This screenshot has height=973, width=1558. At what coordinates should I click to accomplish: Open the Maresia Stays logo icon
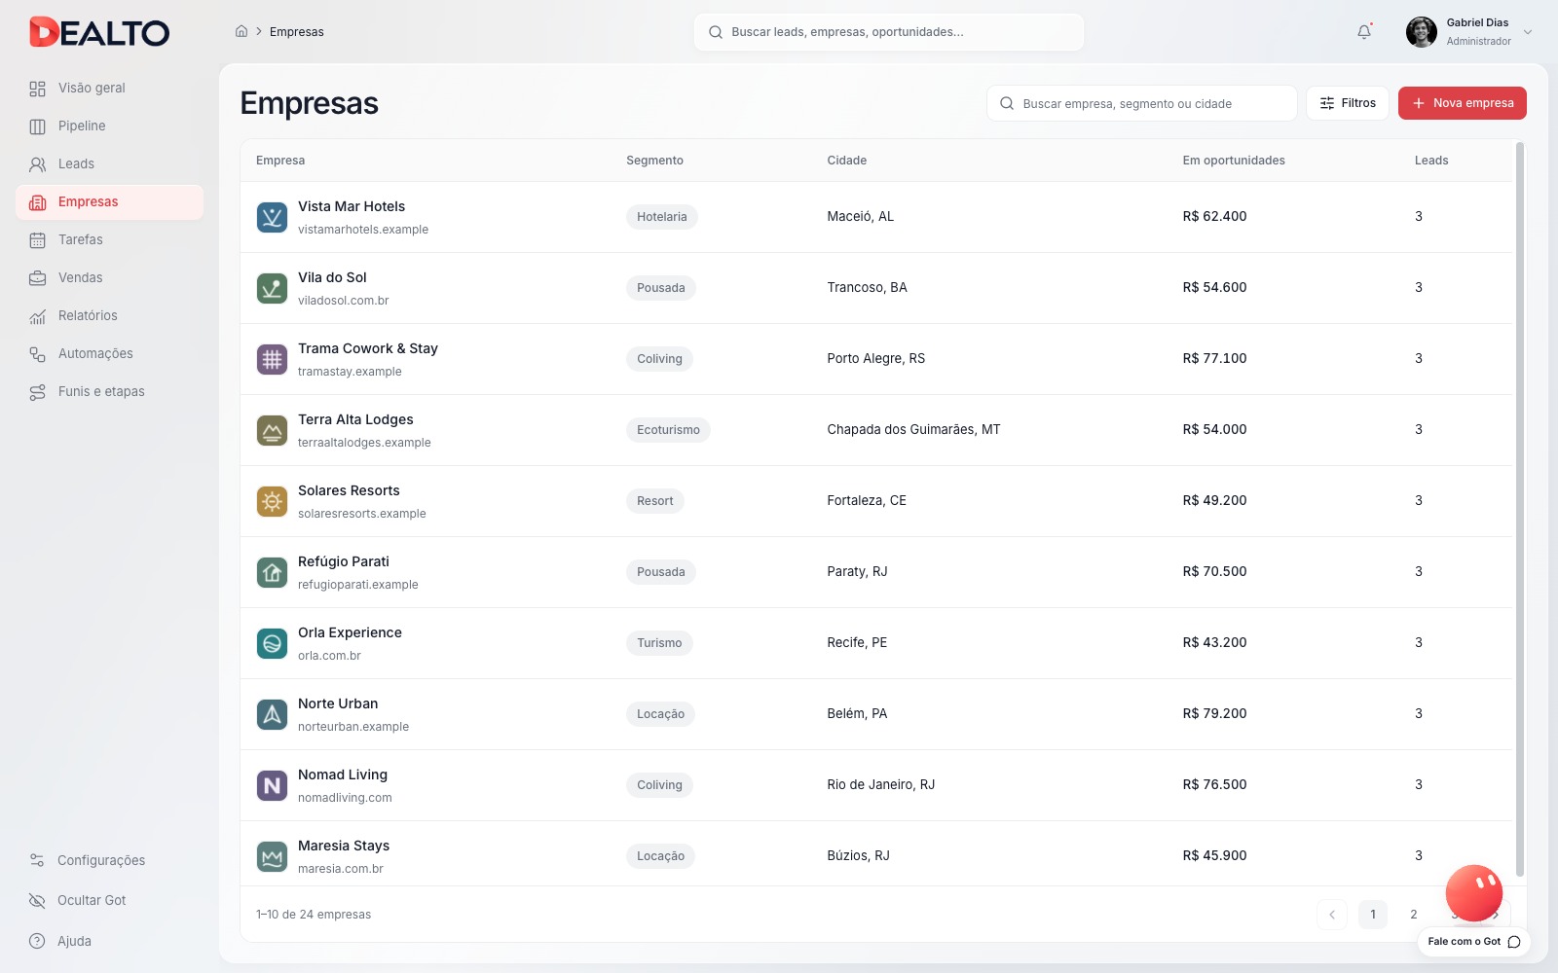click(x=272, y=856)
